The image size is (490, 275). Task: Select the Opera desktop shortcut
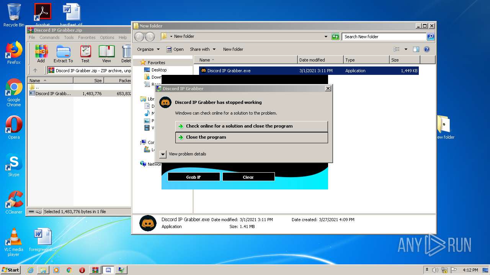[14, 128]
